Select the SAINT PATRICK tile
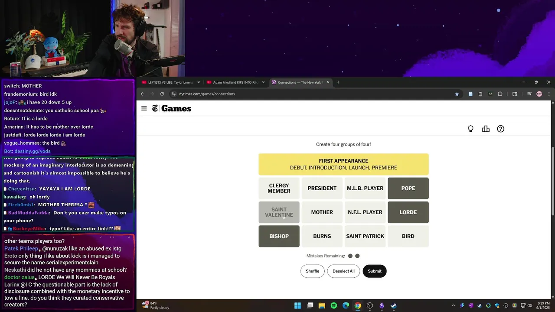The width and height of the screenshot is (555, 312). point(365,236)
